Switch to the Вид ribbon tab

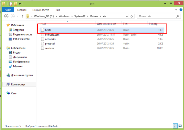(58, 10)
